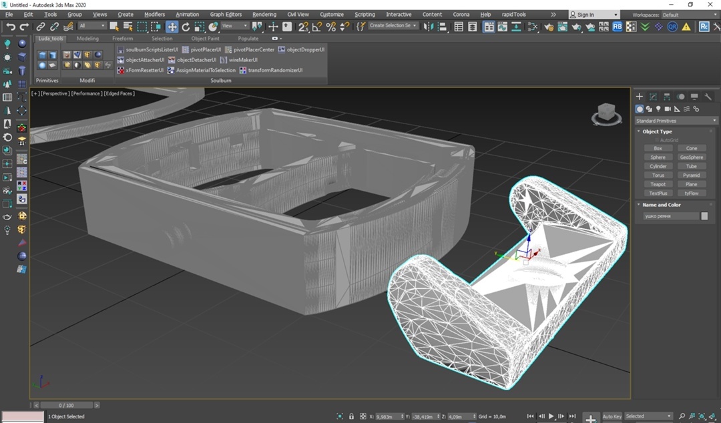Switch to the Hierarchy command panel

click(x=667, y=97)
